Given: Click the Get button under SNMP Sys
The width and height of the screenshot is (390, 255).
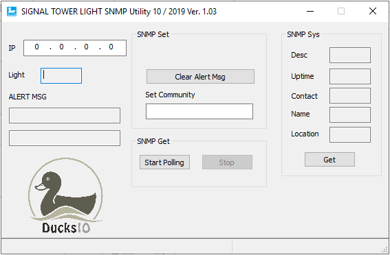Looking at the screenshot, I should 329,160.
